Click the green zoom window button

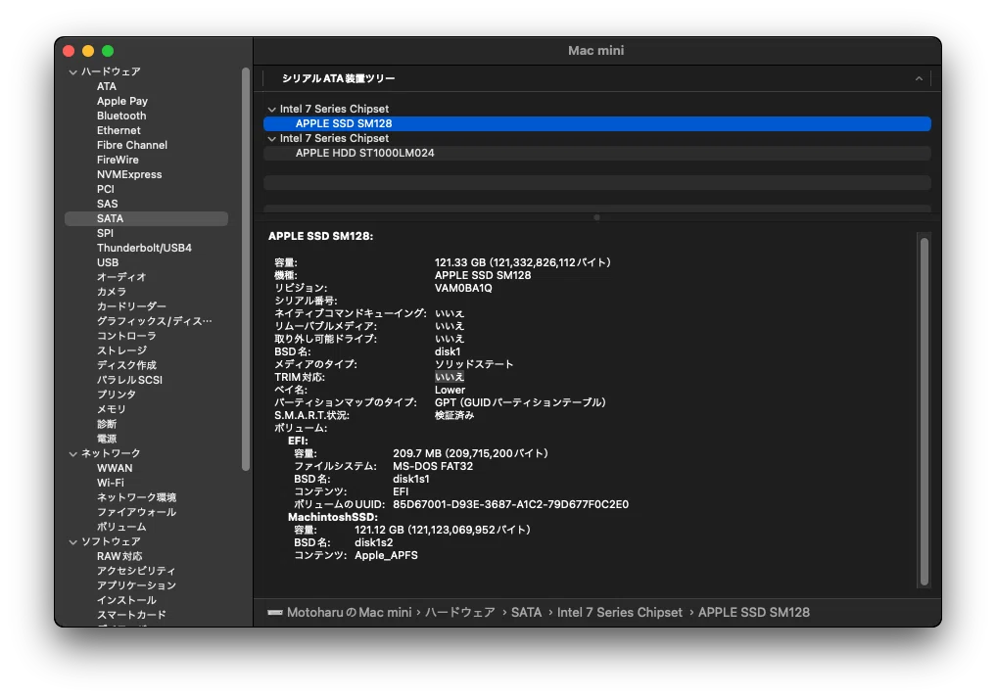108,51
